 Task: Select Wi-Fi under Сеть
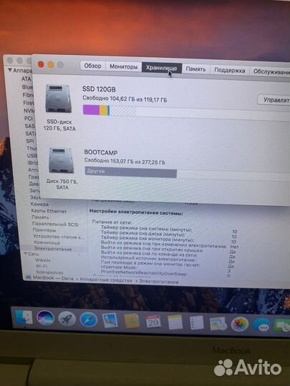coord(42,266)
